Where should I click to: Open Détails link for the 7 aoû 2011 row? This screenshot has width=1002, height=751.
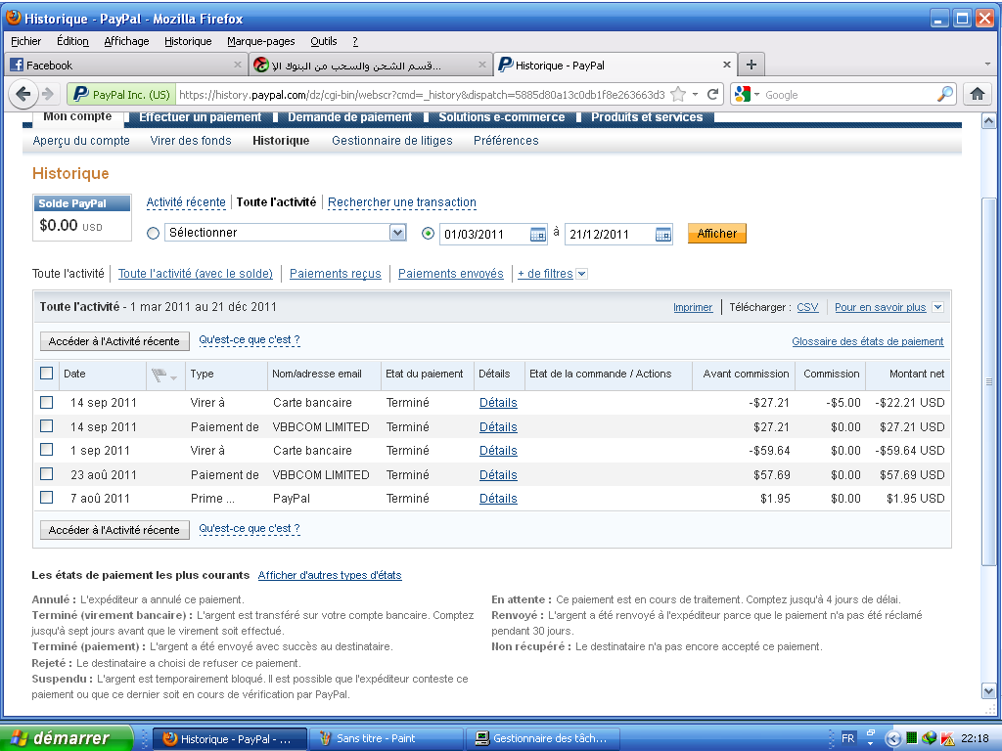coord(498,498)
